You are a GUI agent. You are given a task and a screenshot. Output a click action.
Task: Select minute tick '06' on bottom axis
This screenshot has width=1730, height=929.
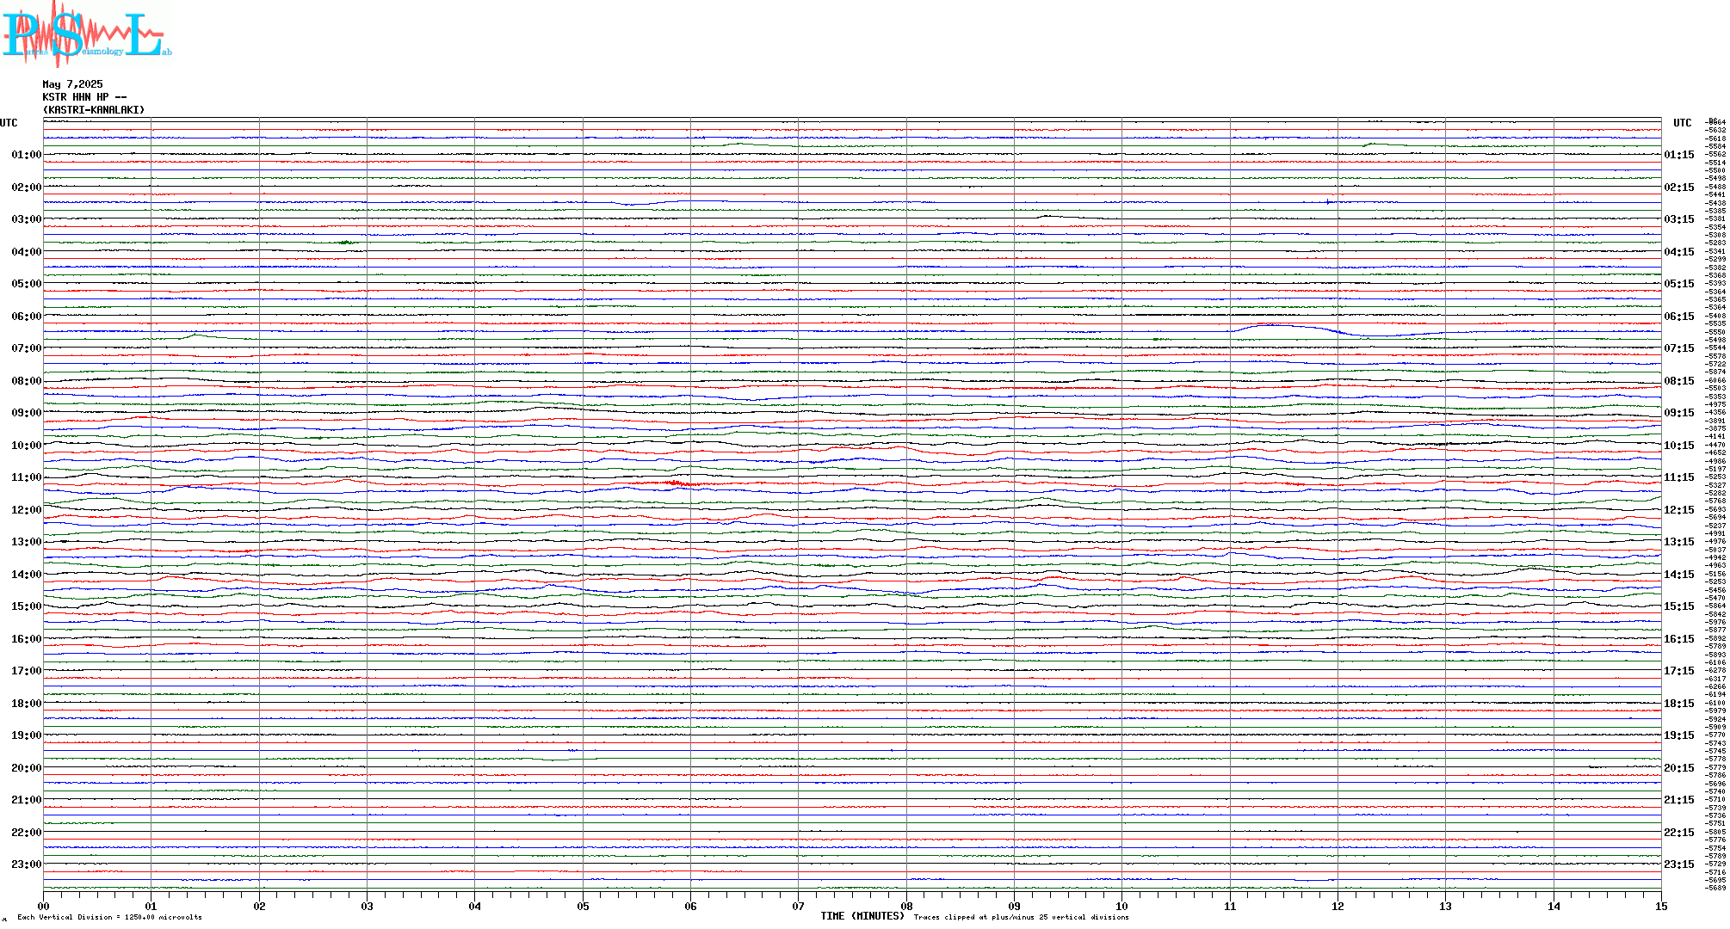(690, 906)
